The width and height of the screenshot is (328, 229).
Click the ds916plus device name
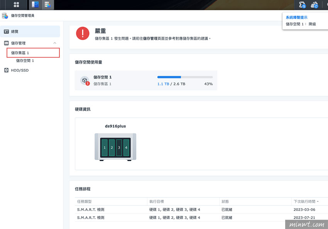(115, 126)
